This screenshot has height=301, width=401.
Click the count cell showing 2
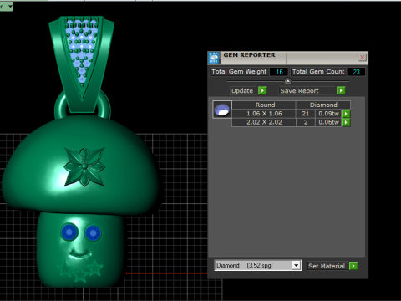point(306,122)
